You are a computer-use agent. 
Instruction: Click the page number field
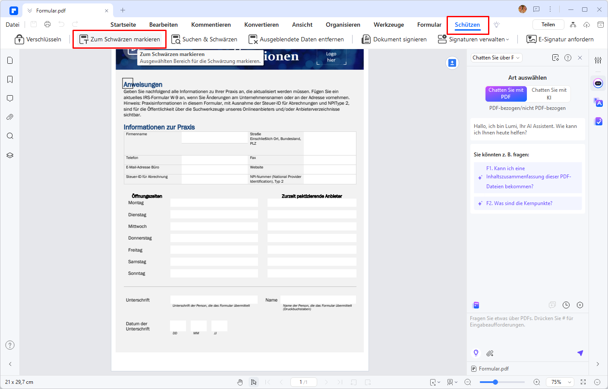(x=303, y=382)
